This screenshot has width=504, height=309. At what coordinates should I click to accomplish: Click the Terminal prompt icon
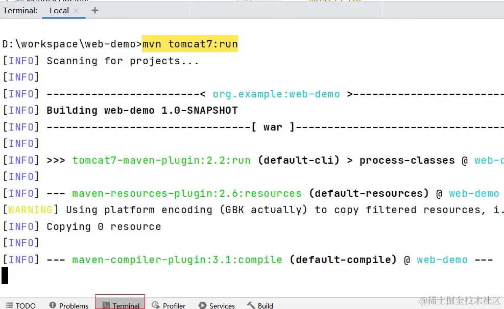(x=106, y=305)
